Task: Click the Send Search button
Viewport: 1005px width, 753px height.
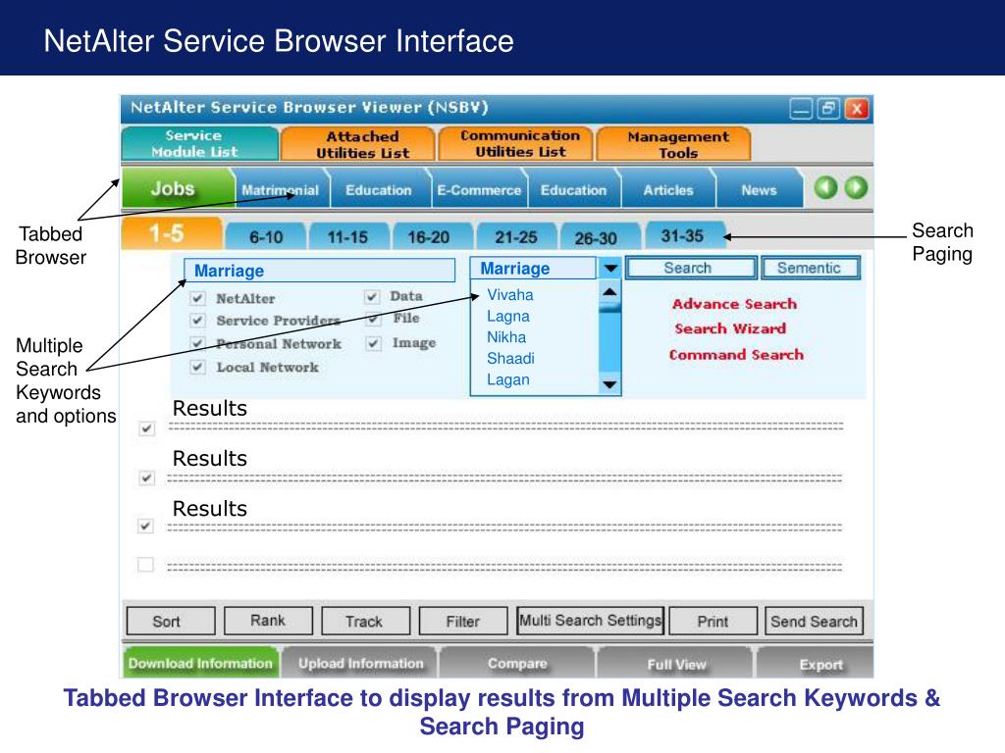Action: point(814,621)
